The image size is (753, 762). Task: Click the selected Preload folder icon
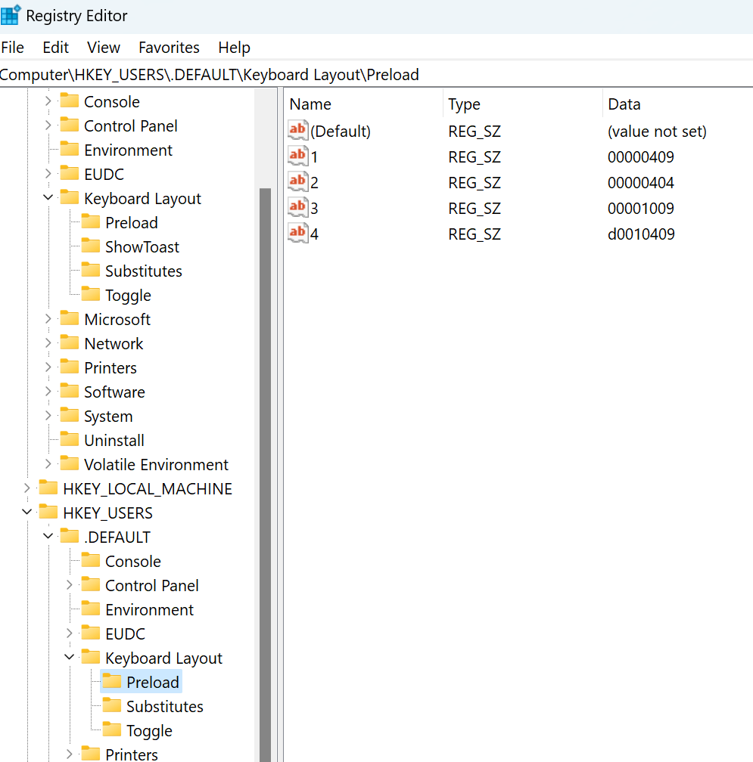coord(112,681)
